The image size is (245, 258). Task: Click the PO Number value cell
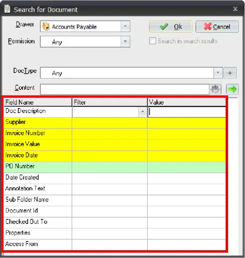[187, 167]
